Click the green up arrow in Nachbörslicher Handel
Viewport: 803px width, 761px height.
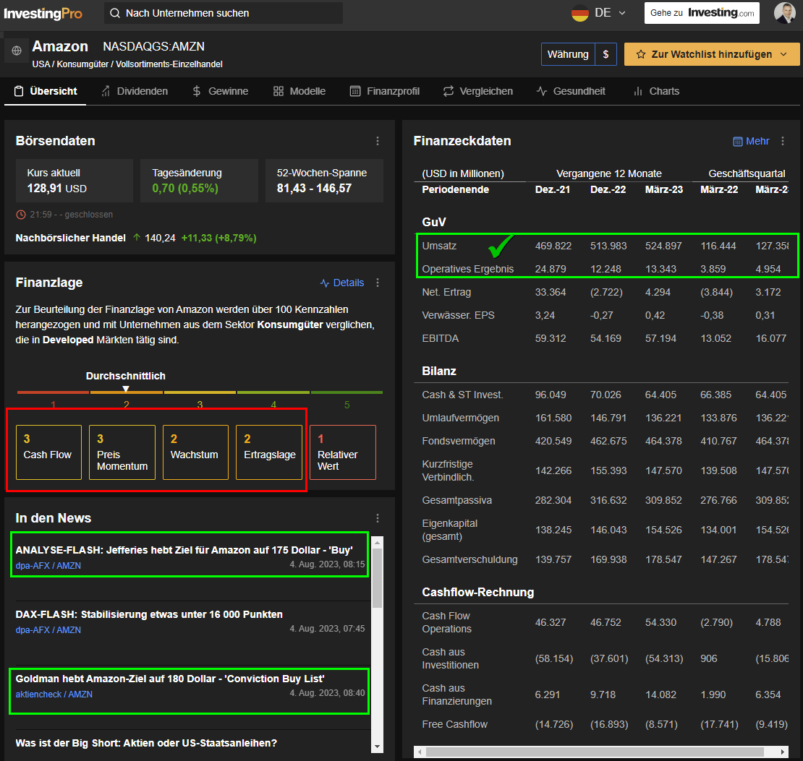(137, 238)
